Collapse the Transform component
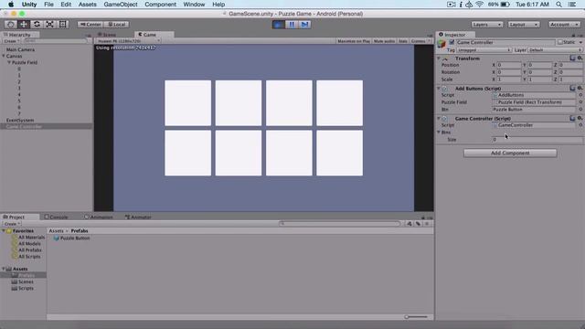 [439, 58]
